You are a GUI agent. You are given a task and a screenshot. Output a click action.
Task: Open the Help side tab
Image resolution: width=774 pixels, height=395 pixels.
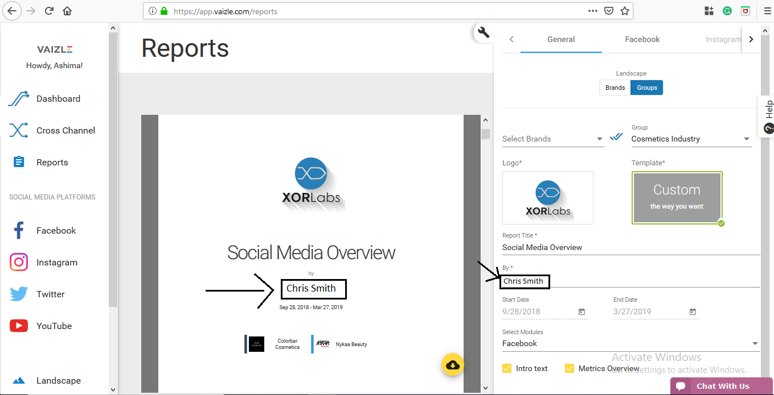(x=768, y=117)
